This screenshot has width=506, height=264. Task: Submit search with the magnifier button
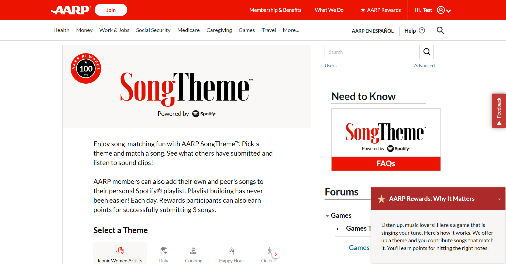[427, 52]
